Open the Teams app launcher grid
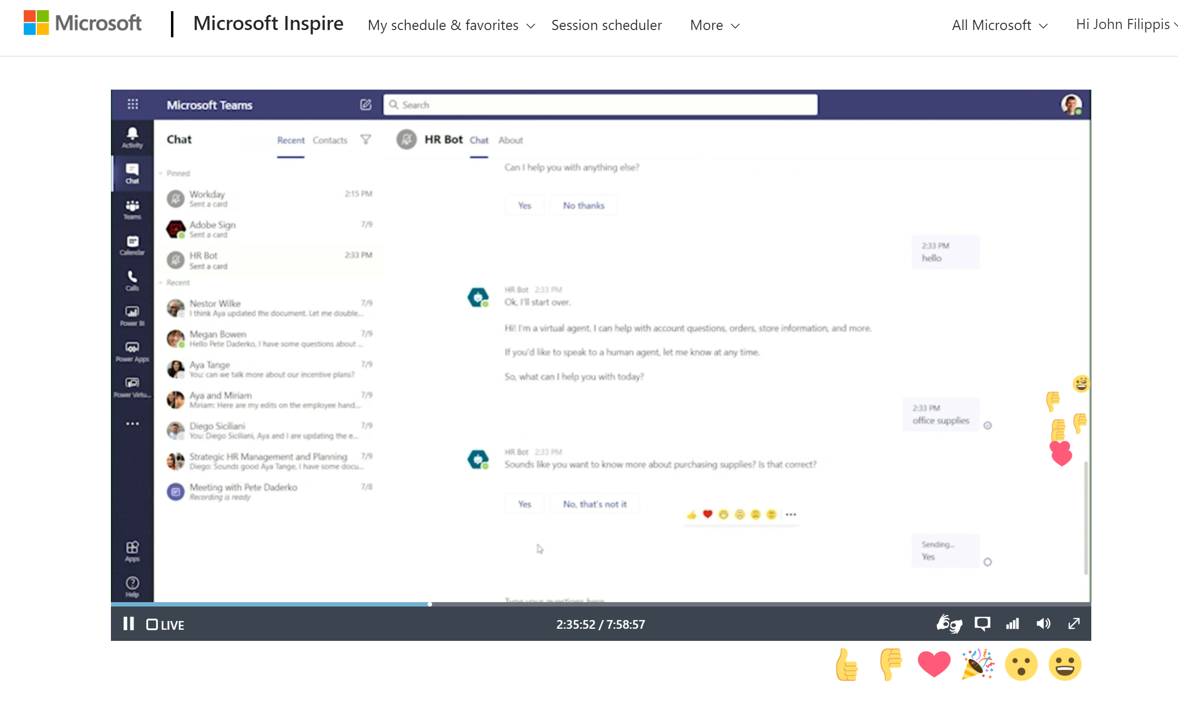This screenshot has width=1178, height=715. pos(133,104)
